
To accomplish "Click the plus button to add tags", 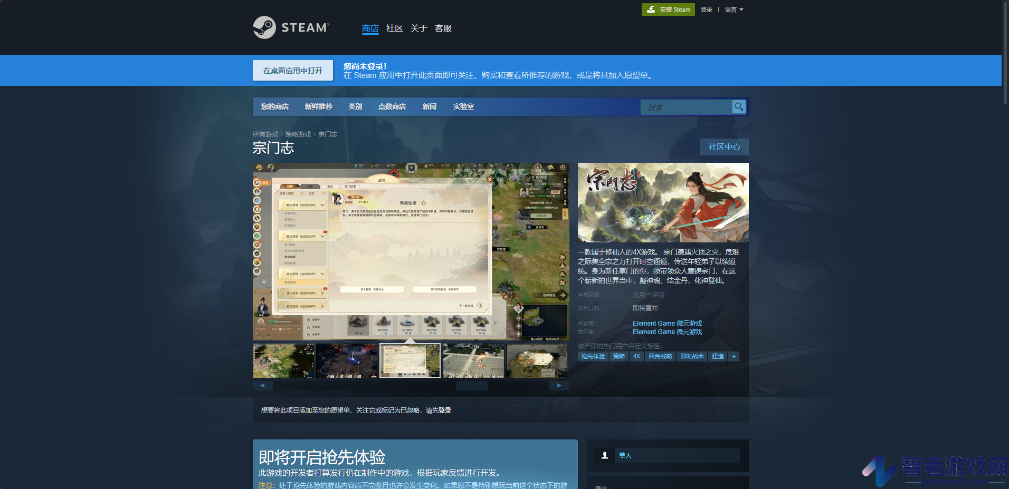I will coord(734,357).
